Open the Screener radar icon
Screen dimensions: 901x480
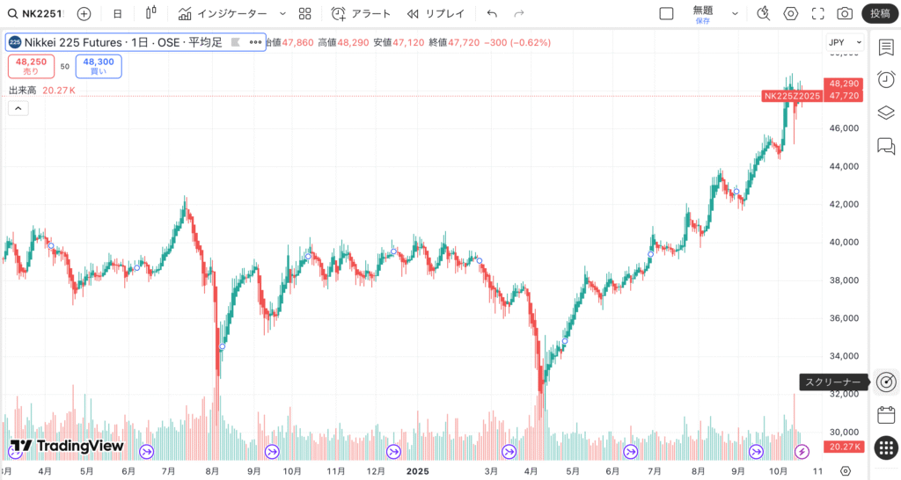point(886,382)
